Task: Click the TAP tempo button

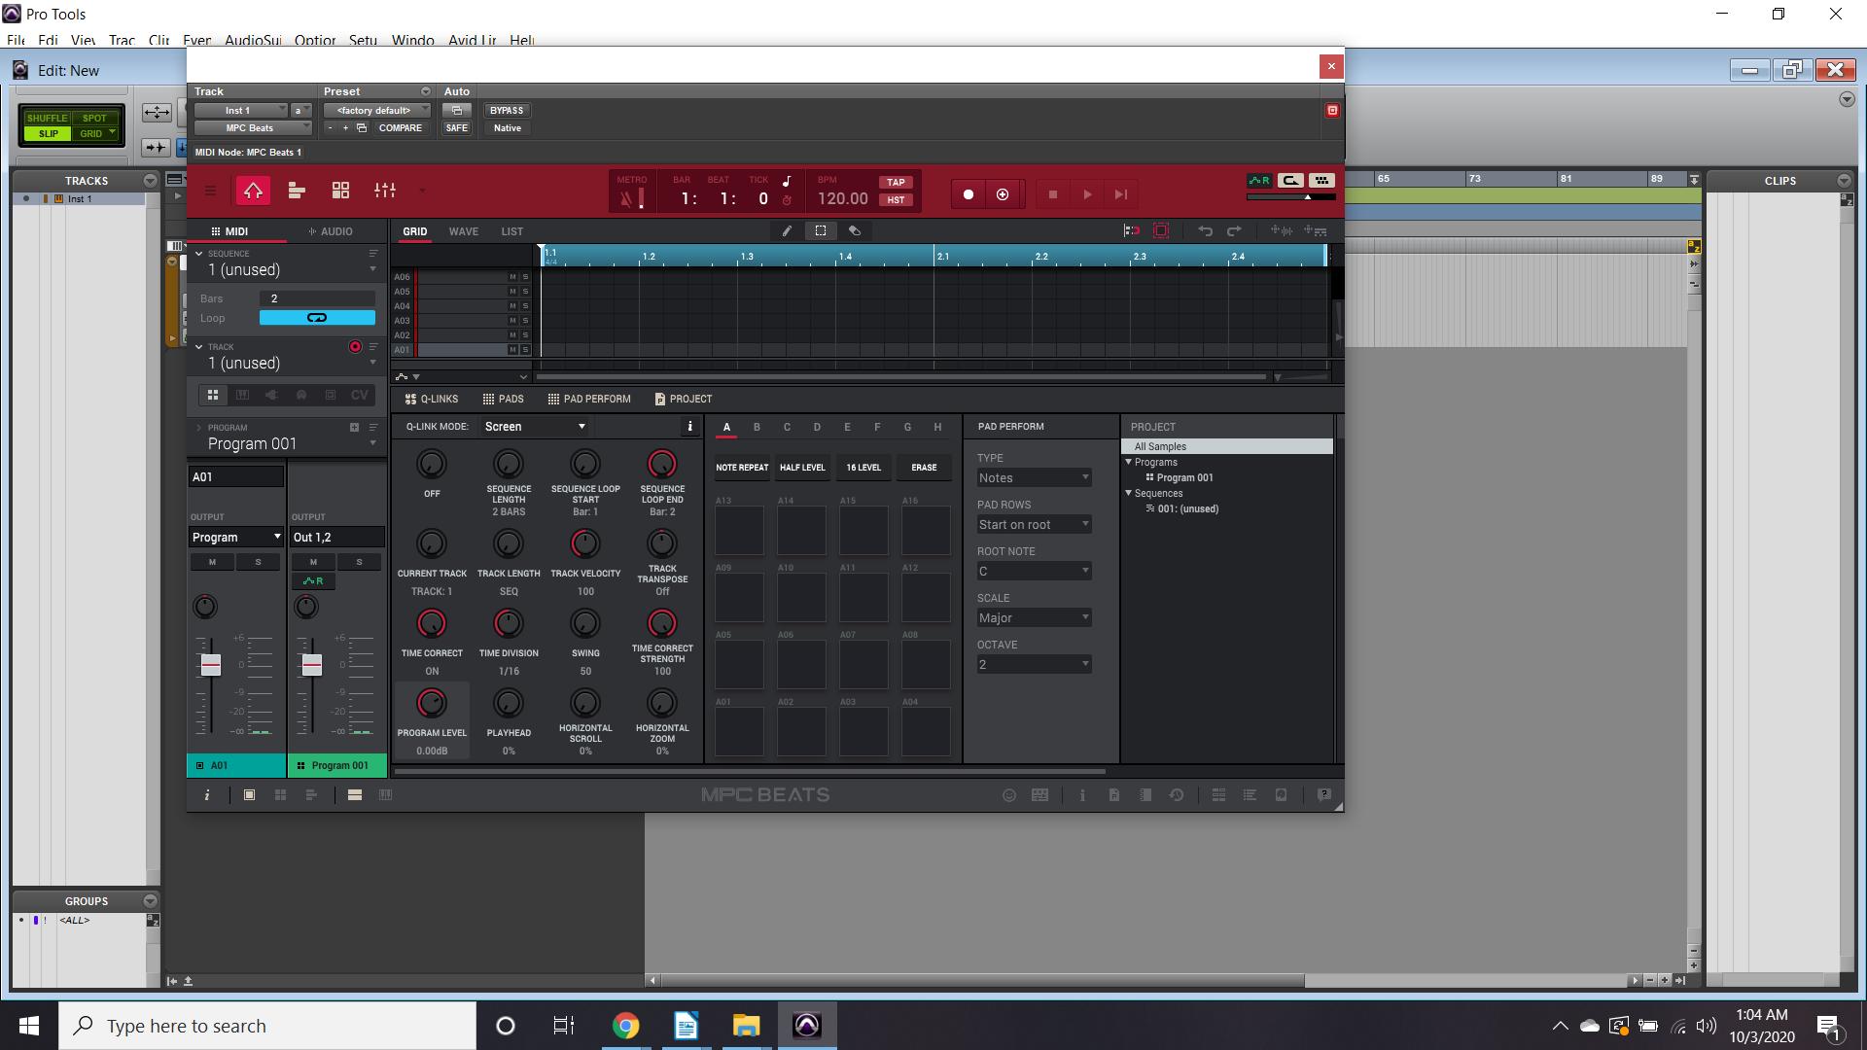Action: coord(896,182)
